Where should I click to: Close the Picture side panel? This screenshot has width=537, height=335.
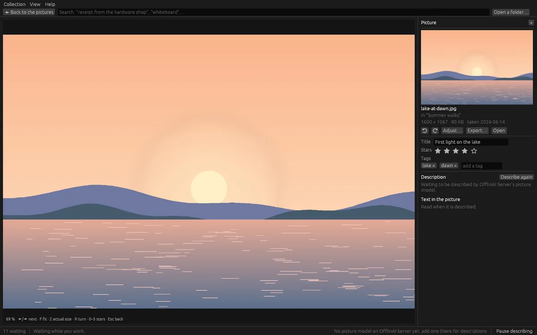(x=531, y=23)
